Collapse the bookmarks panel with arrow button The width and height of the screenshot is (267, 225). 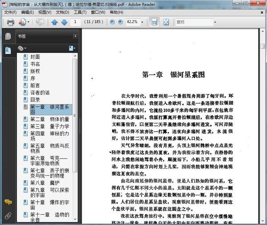click(75, 36)
